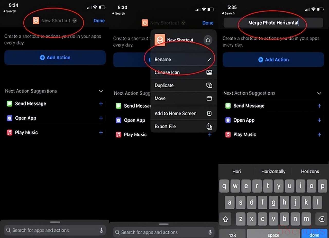Go back to Search in the menu screen
Screen dimensions: 329x238
[x=119, y=13]
